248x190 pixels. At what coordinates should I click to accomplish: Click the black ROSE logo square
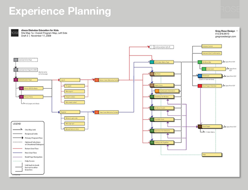pyautogui.click(x=15, y=33)
